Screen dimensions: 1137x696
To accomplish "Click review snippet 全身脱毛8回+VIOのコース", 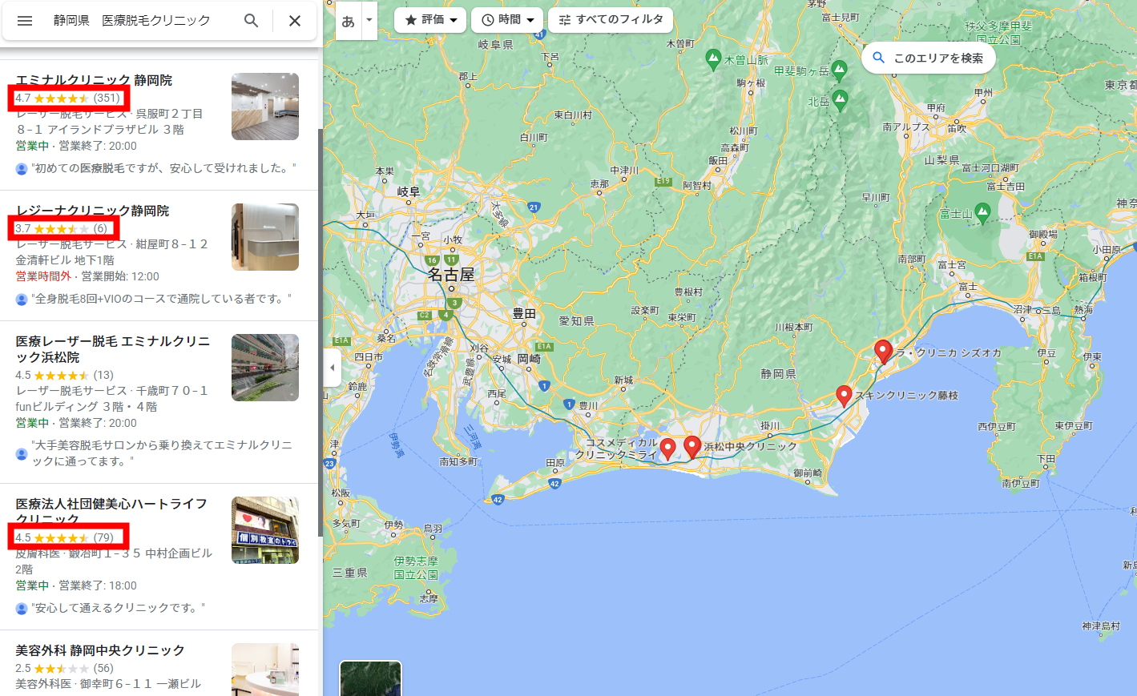I will pyautogui.click(x=161, y=299).
